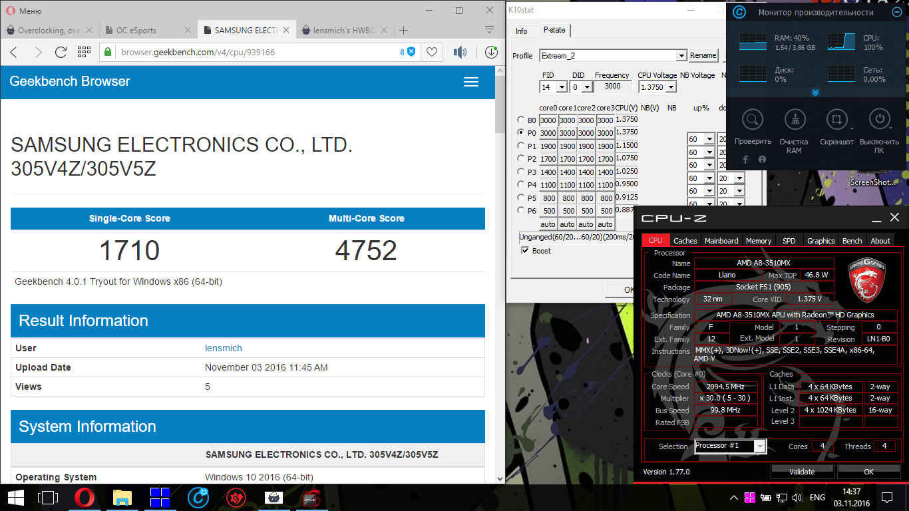The height and width of the screenshot is (511, 909).
Task: Click the ad-blocker shield icon in address bar
Action: pos(411,52)
